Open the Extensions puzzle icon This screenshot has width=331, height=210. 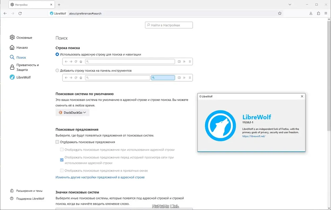point(318,13)
